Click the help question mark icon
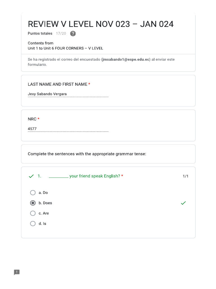The height and width of the screenshot is (289, 216). [x=73, y=34]
